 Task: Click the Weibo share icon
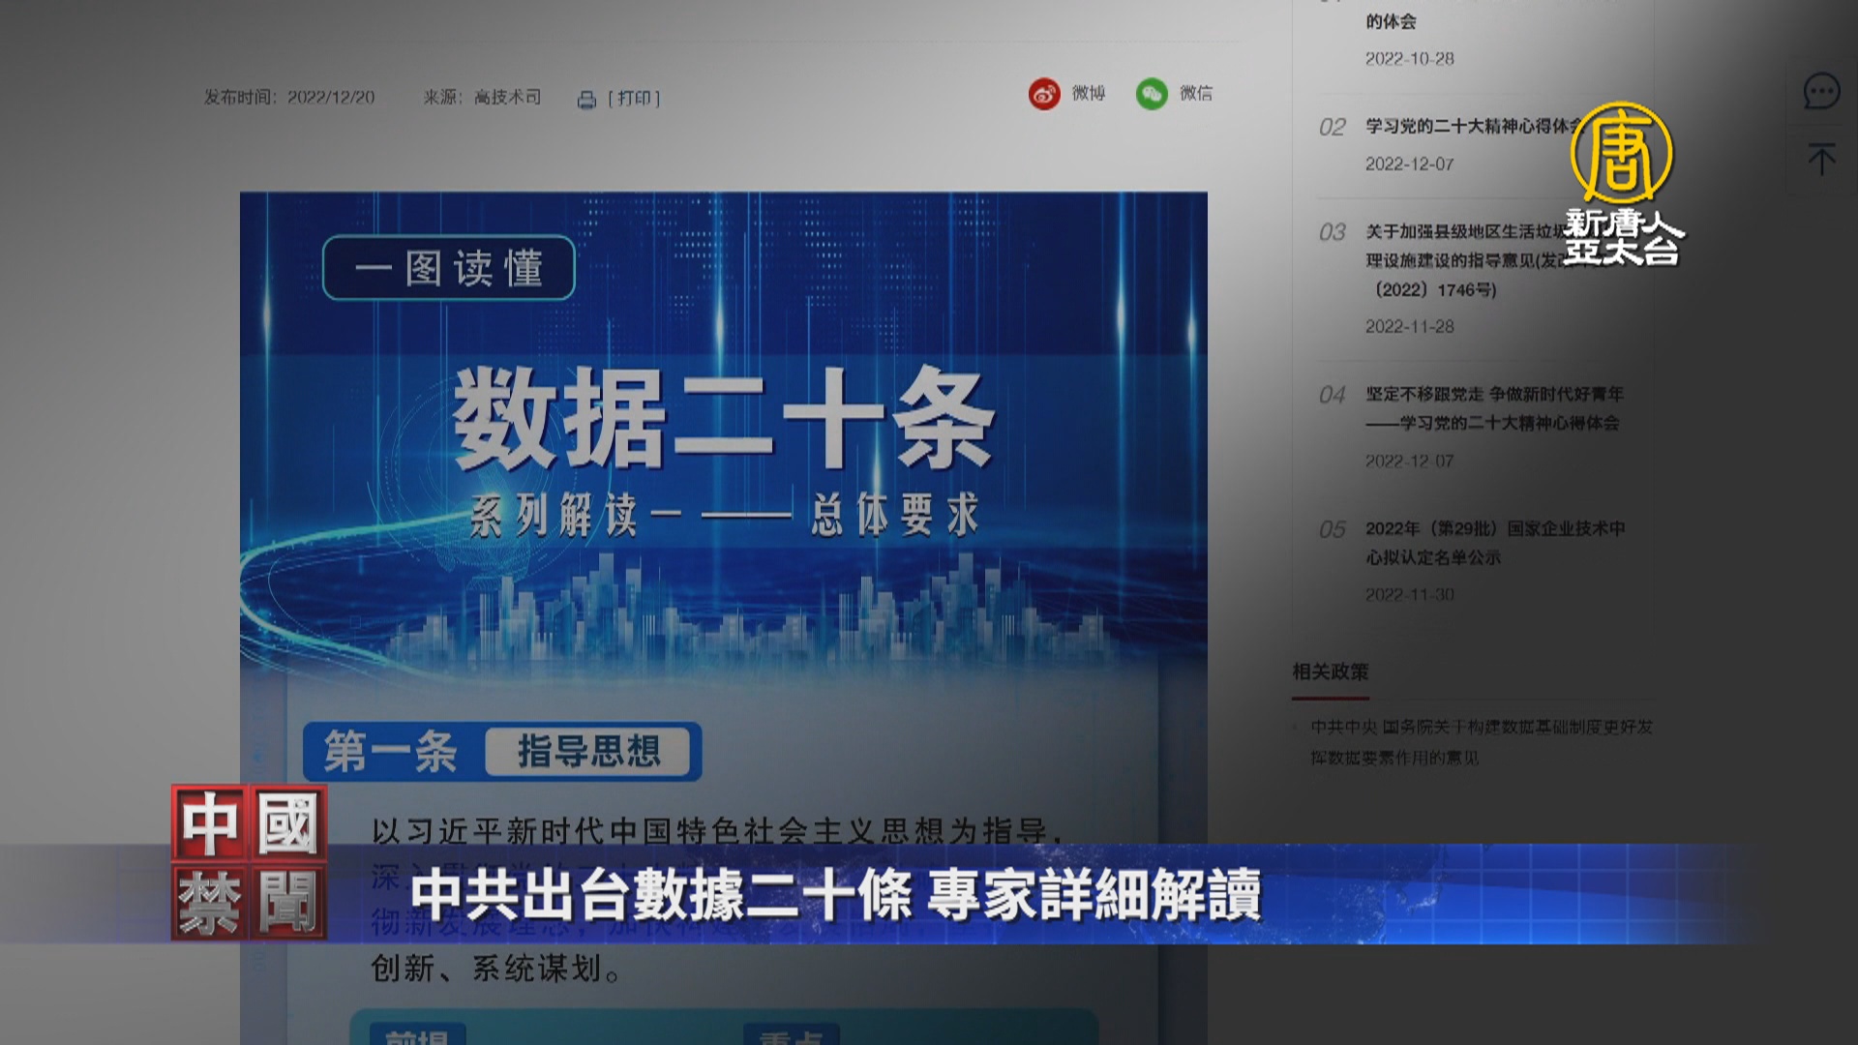[1044, 94]
